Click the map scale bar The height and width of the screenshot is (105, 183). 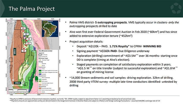pos(18,90)
